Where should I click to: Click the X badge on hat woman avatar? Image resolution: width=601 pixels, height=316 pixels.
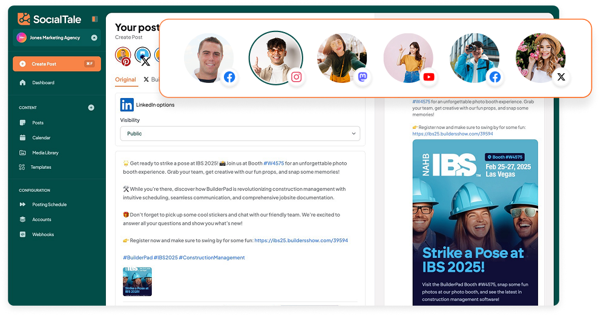click(x=561, y=77)
